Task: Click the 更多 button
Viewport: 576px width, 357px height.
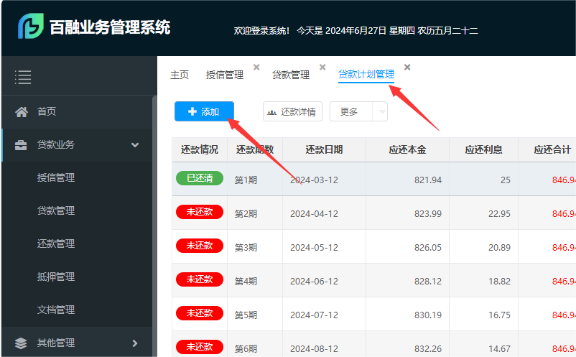Action: [x=351, y=111]
